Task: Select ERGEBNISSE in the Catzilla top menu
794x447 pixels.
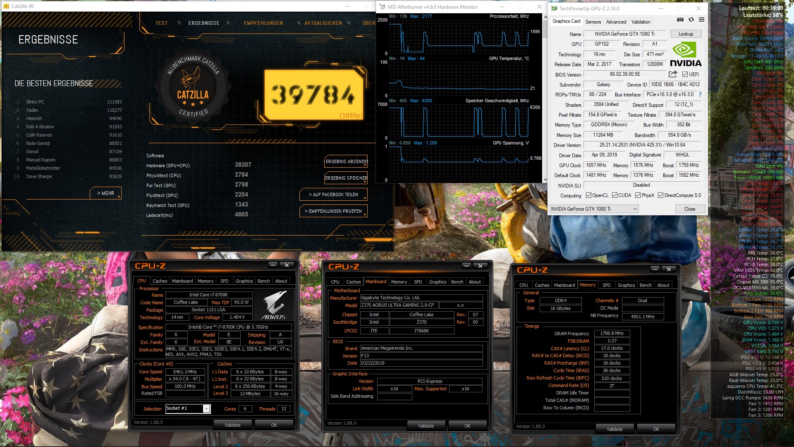Action: click(204, 23)
